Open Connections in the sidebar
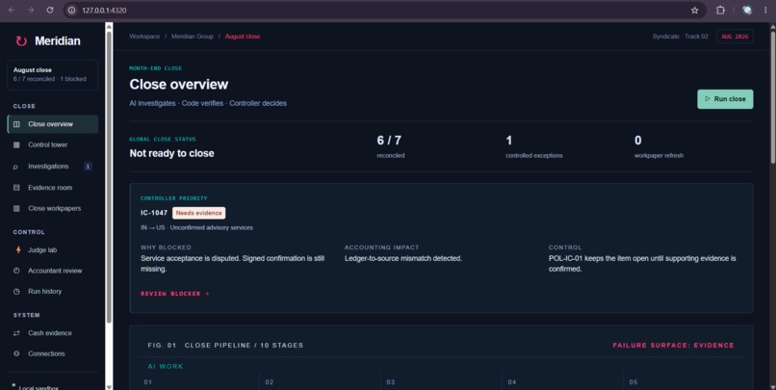 click(53, 353)
